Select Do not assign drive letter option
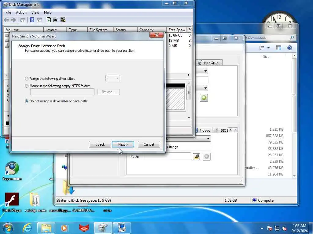The width and height of the screenshot is (313, 234). (x=27, y=101)
